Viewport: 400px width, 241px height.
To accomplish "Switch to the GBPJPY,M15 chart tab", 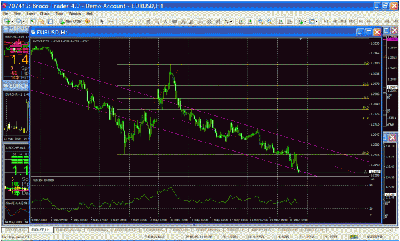I will (261, 230).
